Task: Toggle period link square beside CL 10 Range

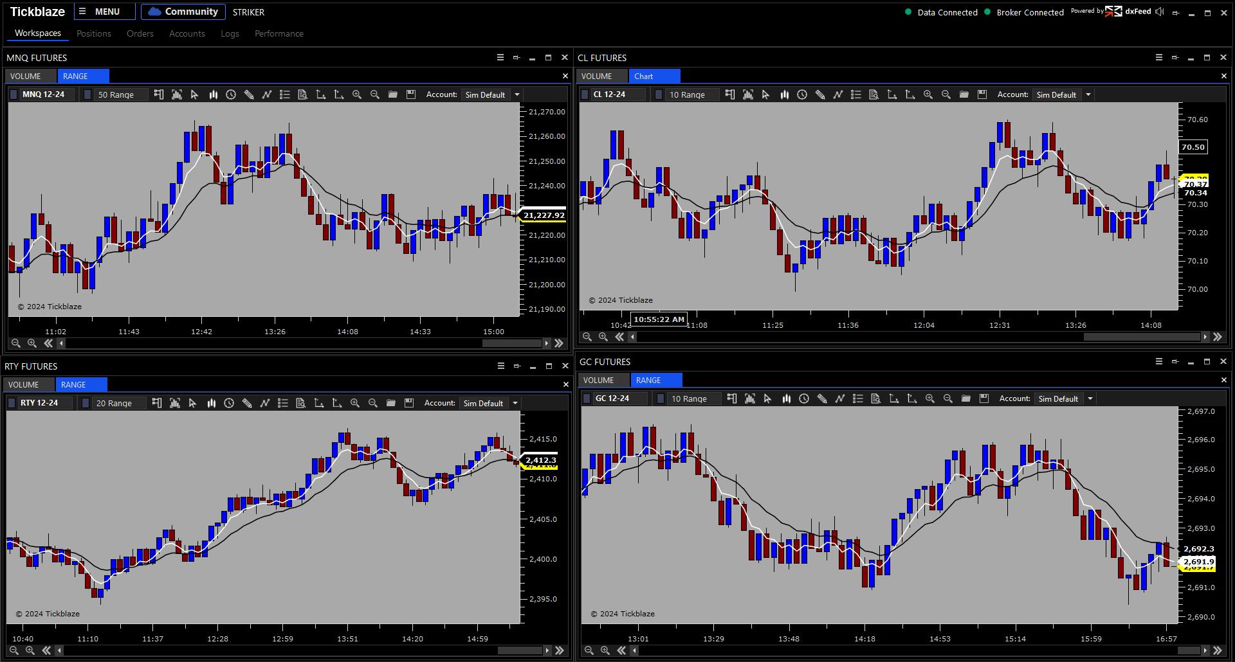Action: click(x=659, y=94)
